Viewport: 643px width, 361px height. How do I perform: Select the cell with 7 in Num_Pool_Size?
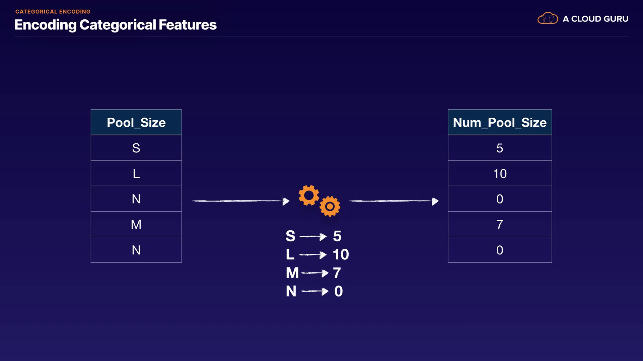point(500,224)
